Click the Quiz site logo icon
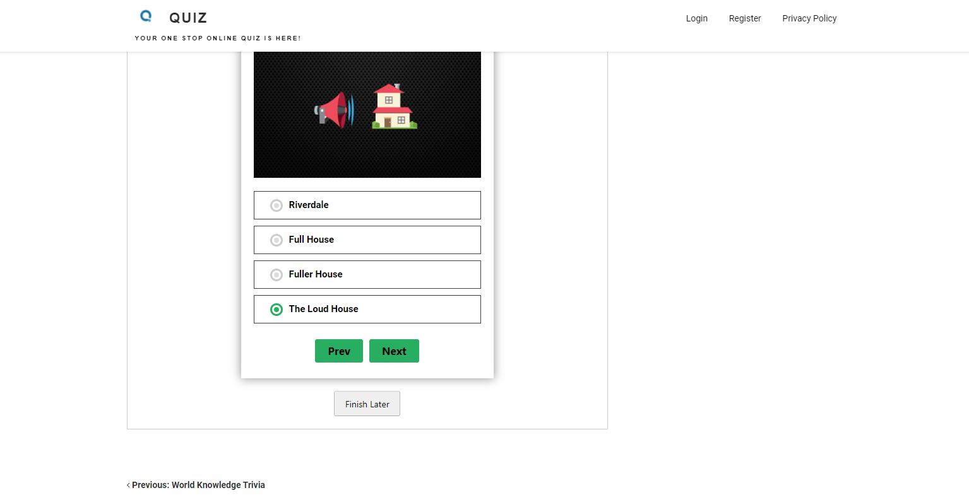969x500 pixels. [x=146, y=16]
